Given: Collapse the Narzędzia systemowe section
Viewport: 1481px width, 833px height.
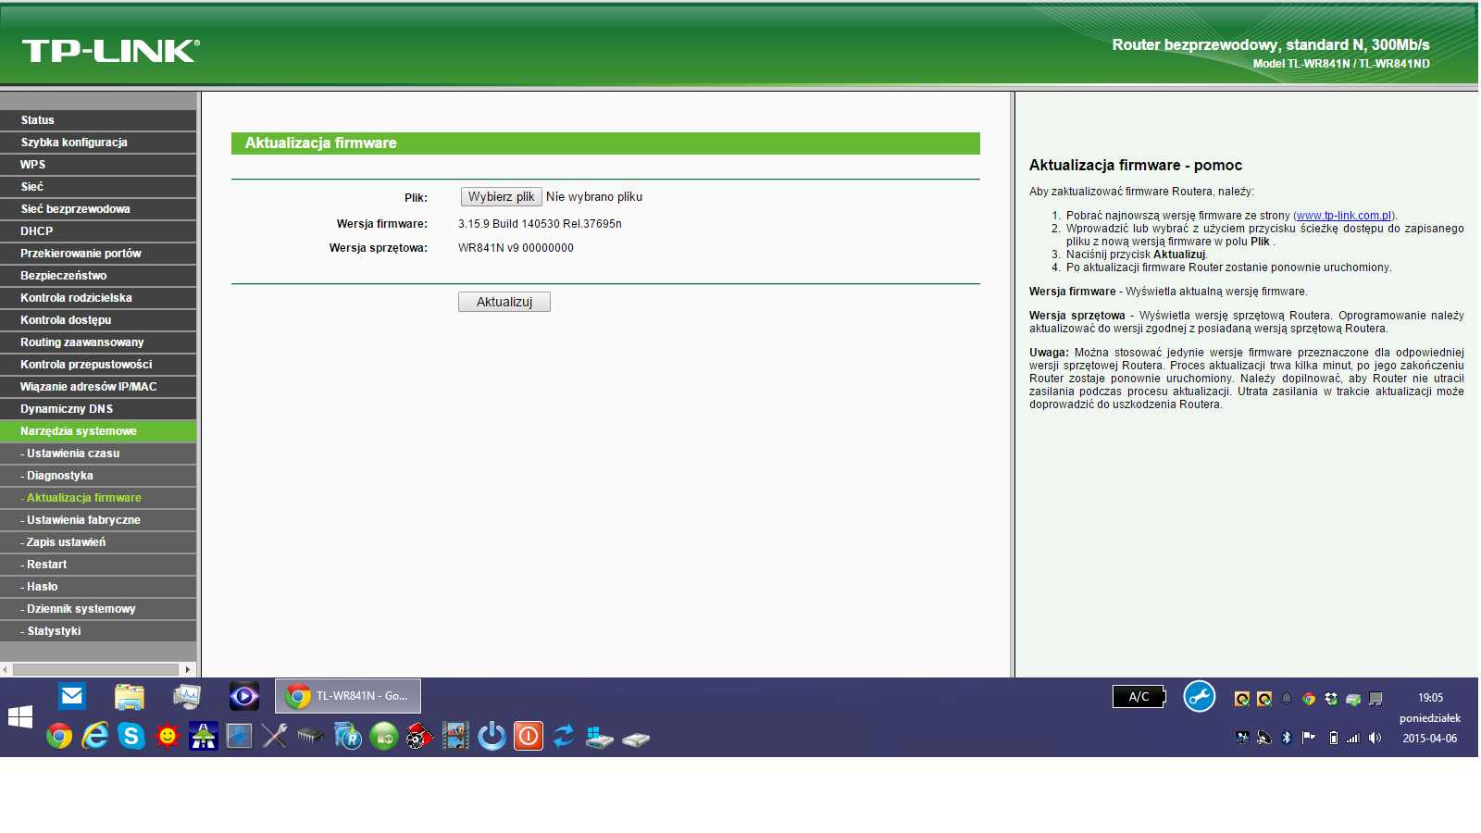Looking at the screenshot, I should [x=79, y=431].
